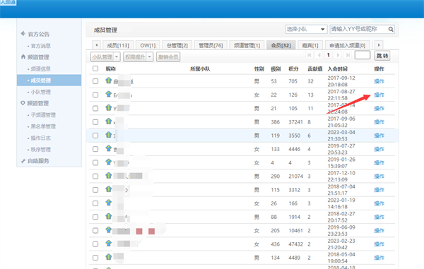Open 操作 for the row joined 2017-09-12
Screen dimensions: 424x269
click(x=379, y=81)
